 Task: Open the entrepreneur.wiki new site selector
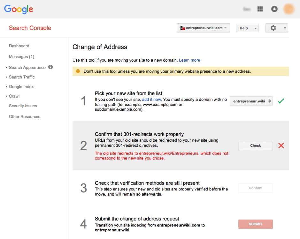click(251, 101)
